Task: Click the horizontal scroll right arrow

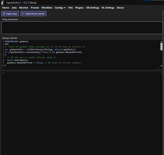Action: [159, 69]
